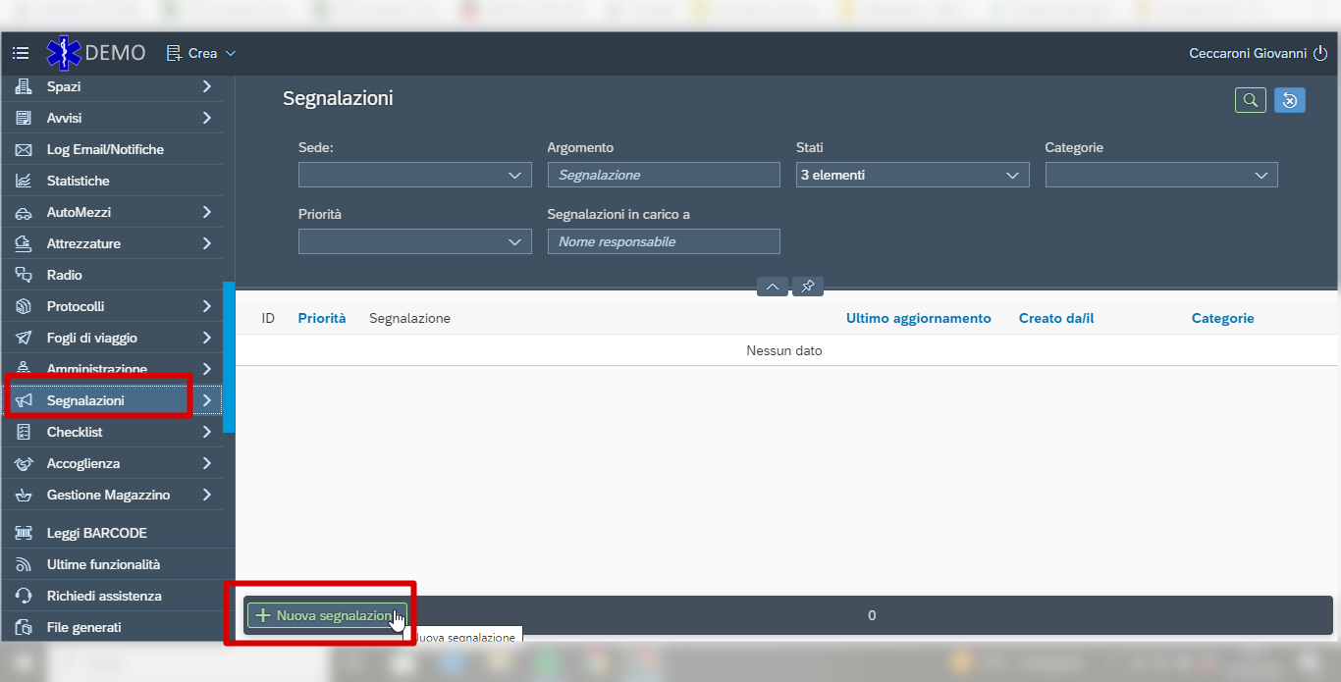Open the Statistiche sidebar entry
The image size is (1341, 682).
(118, 181)
